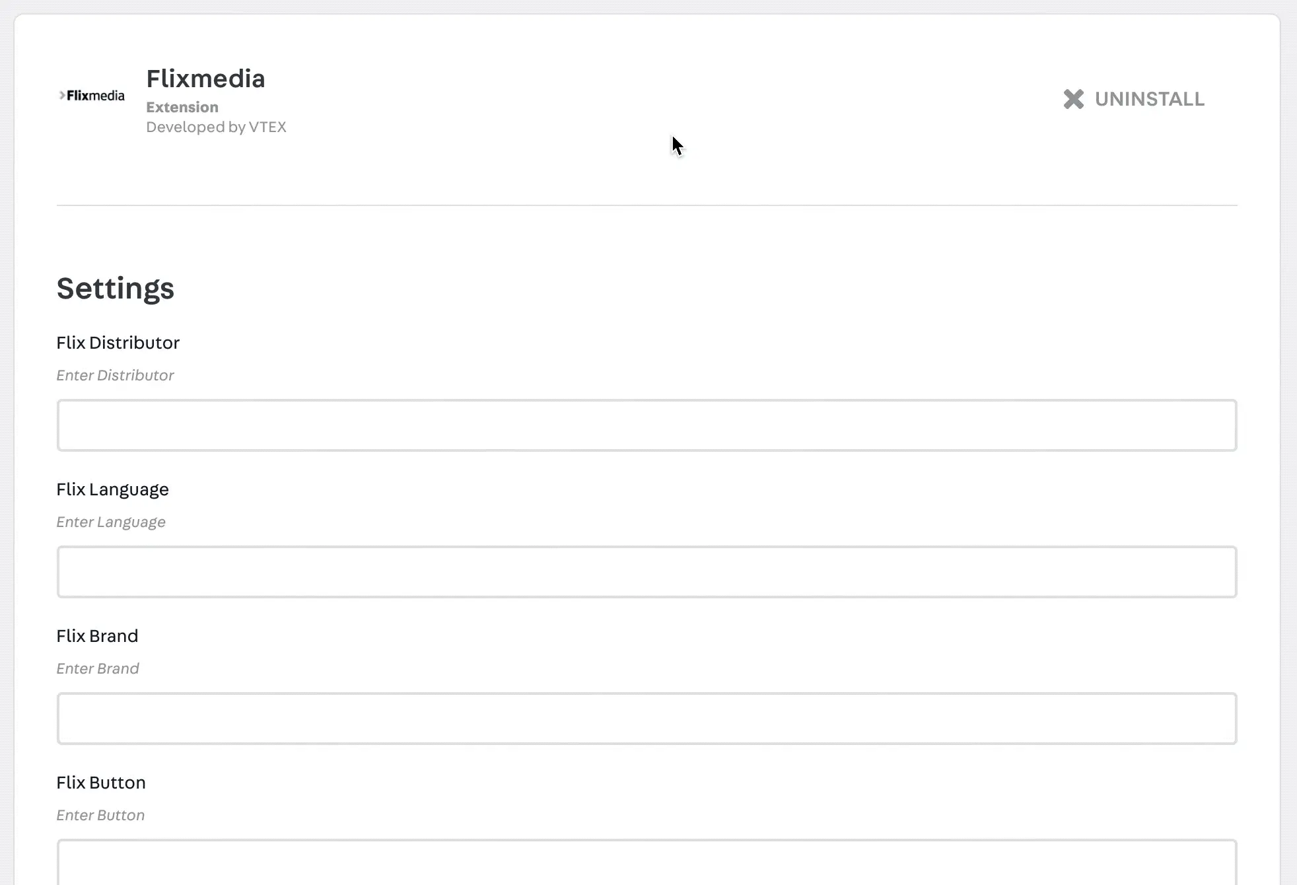The image size is (1297, 885).
Task: Click the 'Flix Button' field label
Action: click(x=101, y=783)
